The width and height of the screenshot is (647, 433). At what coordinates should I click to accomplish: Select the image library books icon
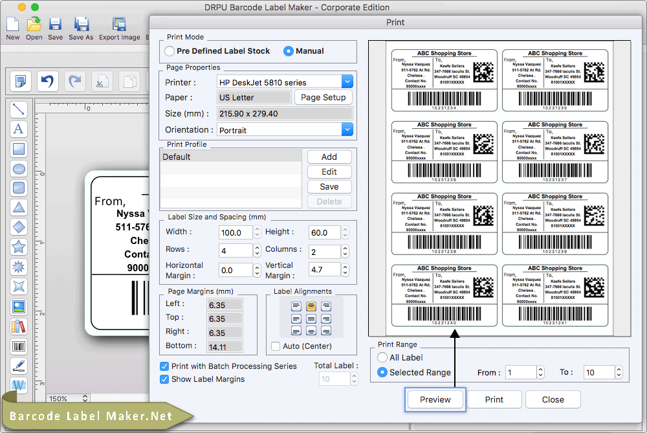(x=19, y=326)
